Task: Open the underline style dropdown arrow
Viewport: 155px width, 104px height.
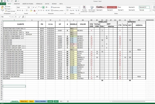Action: [24, 11]
